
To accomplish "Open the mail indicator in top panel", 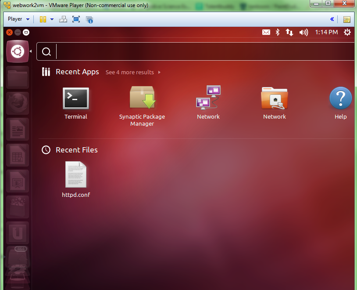I will pyautogui.click(x=266, y=32).
